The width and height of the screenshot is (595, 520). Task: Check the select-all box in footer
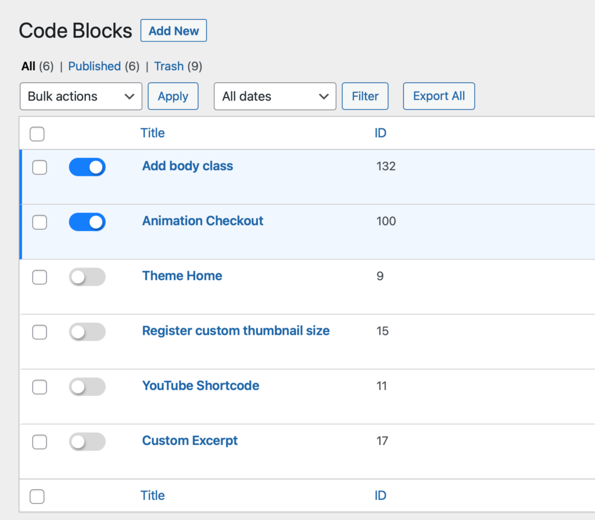point(37,496)
